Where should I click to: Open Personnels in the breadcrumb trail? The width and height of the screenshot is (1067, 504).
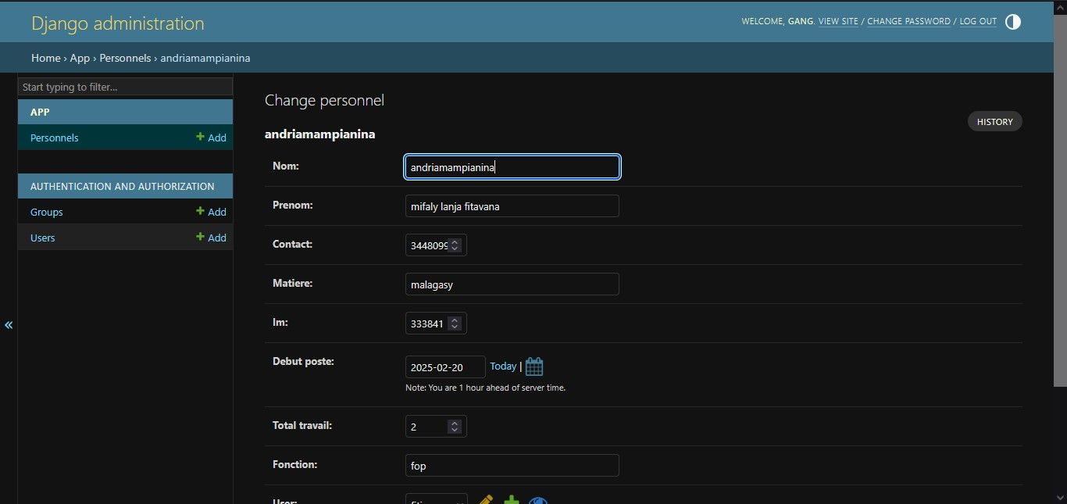[x=125, y=58]
